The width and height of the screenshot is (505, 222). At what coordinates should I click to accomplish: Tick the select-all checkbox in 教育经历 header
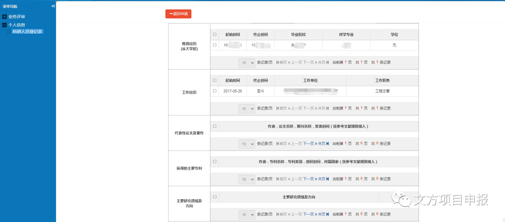tap(215, 35)
